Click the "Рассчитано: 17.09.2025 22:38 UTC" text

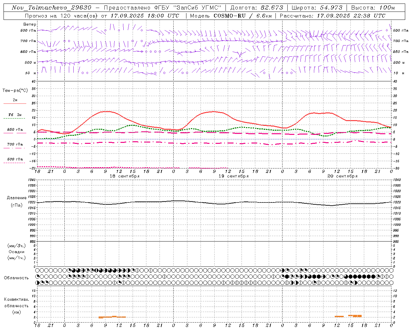[332, 16]
